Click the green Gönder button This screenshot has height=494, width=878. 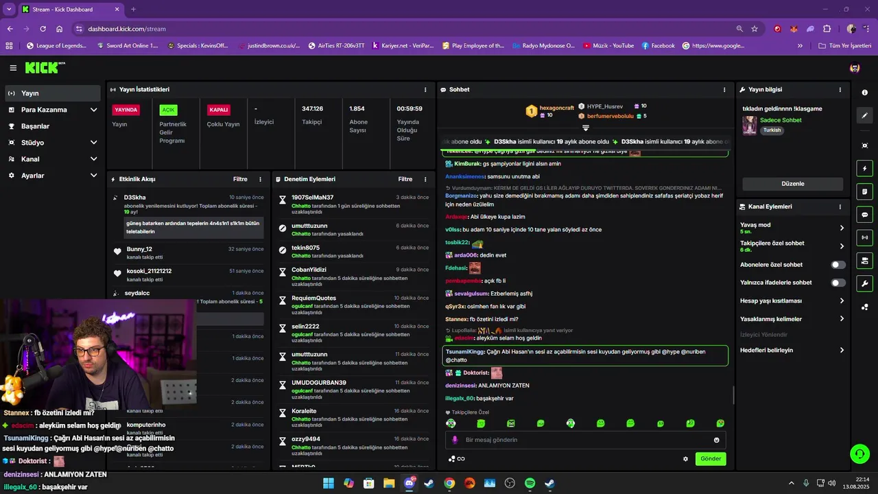tap(711, 459)
